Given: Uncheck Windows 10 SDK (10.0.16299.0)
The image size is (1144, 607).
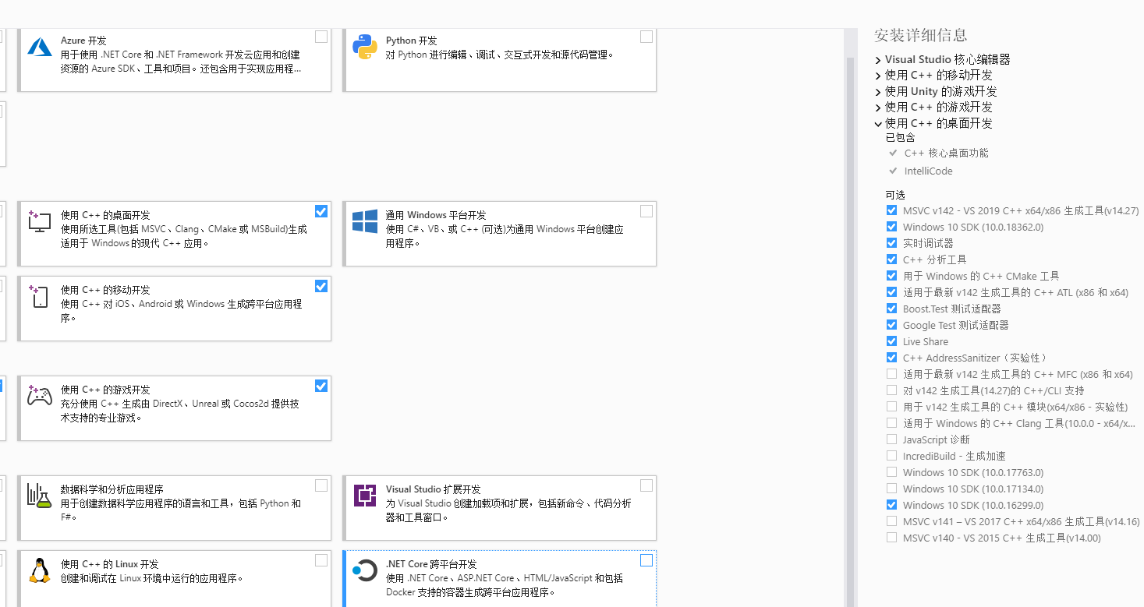Looking at the screenshot, I should point(891,505).
